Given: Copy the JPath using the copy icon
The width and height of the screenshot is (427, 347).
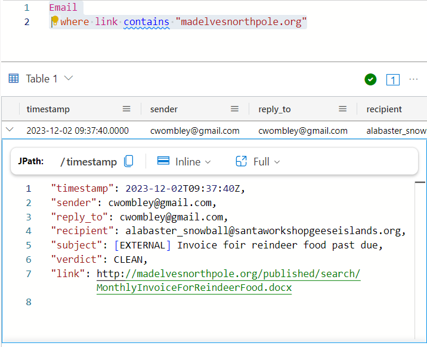Looking at the screenshot, I should point(129,161).
